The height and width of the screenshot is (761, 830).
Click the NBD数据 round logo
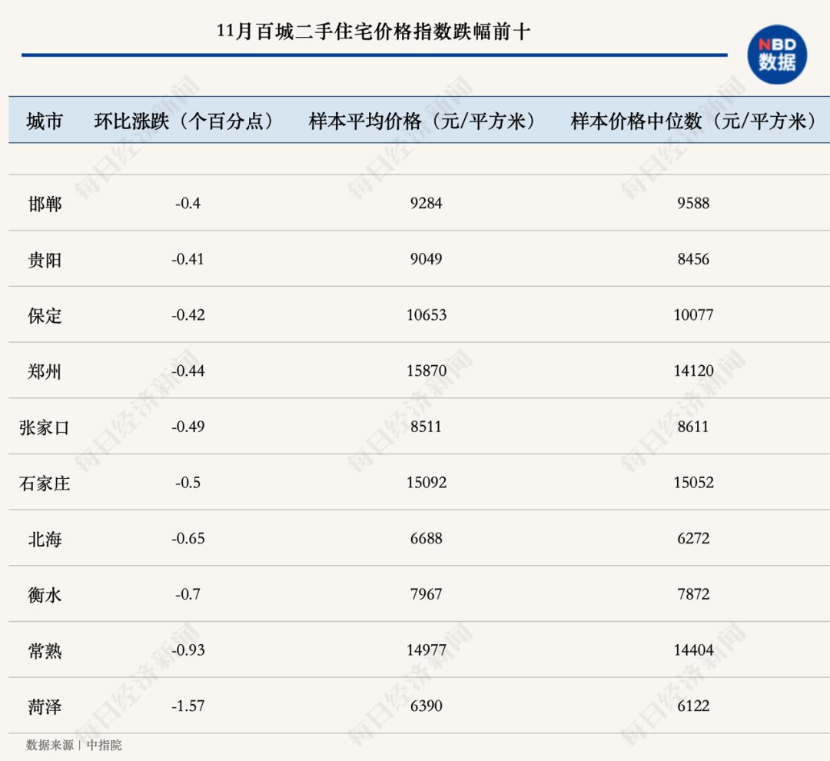click(x=776, y=55)
